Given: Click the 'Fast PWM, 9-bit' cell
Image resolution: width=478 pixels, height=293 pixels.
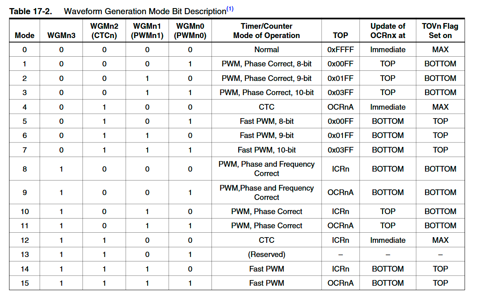Looking at the screenshot, I should click(266, 136).
